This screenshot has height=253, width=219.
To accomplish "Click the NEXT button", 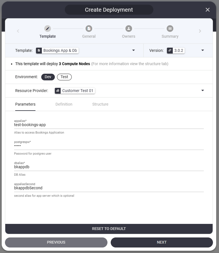I will pos(162,242).
